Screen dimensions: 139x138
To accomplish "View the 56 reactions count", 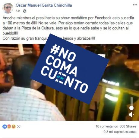I will [18, 126].
